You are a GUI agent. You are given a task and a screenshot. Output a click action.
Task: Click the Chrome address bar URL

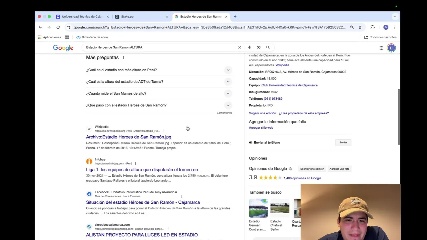[x=209, y=27]
